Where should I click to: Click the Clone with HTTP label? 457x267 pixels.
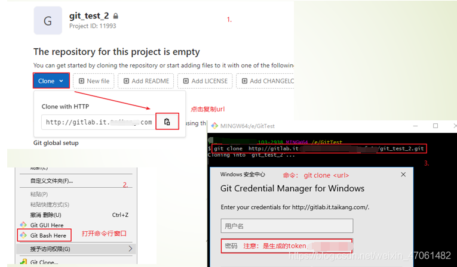65,107
